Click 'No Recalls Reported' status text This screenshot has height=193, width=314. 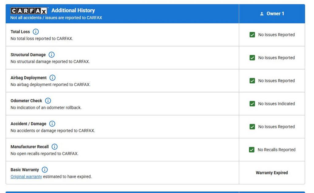click(277, 150)
